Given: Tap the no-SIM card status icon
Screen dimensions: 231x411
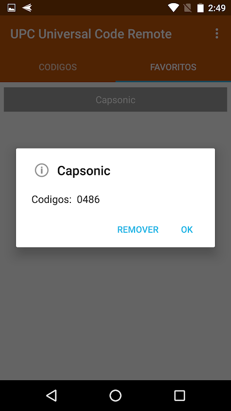Looking at the screenshot, I should pyautogui.click(x=187, y=8).
